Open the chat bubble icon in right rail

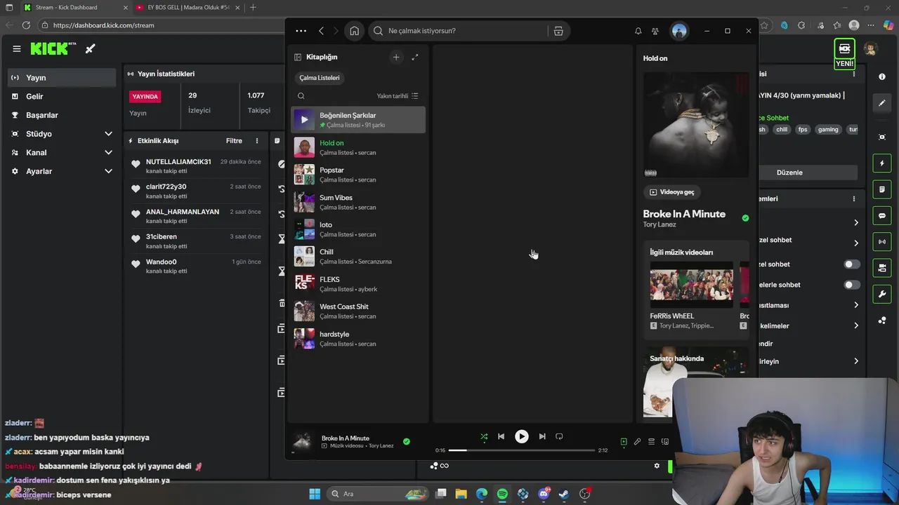pos(882,216)
